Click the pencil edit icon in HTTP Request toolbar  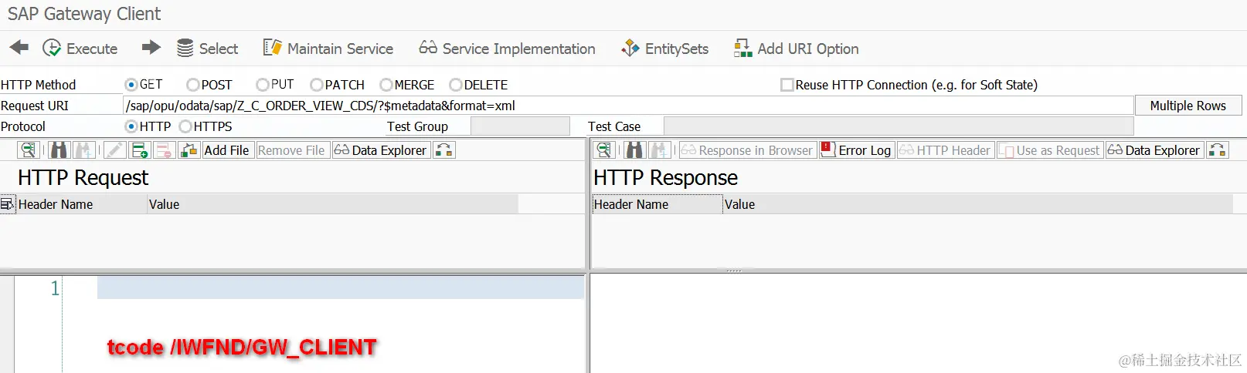114,150
